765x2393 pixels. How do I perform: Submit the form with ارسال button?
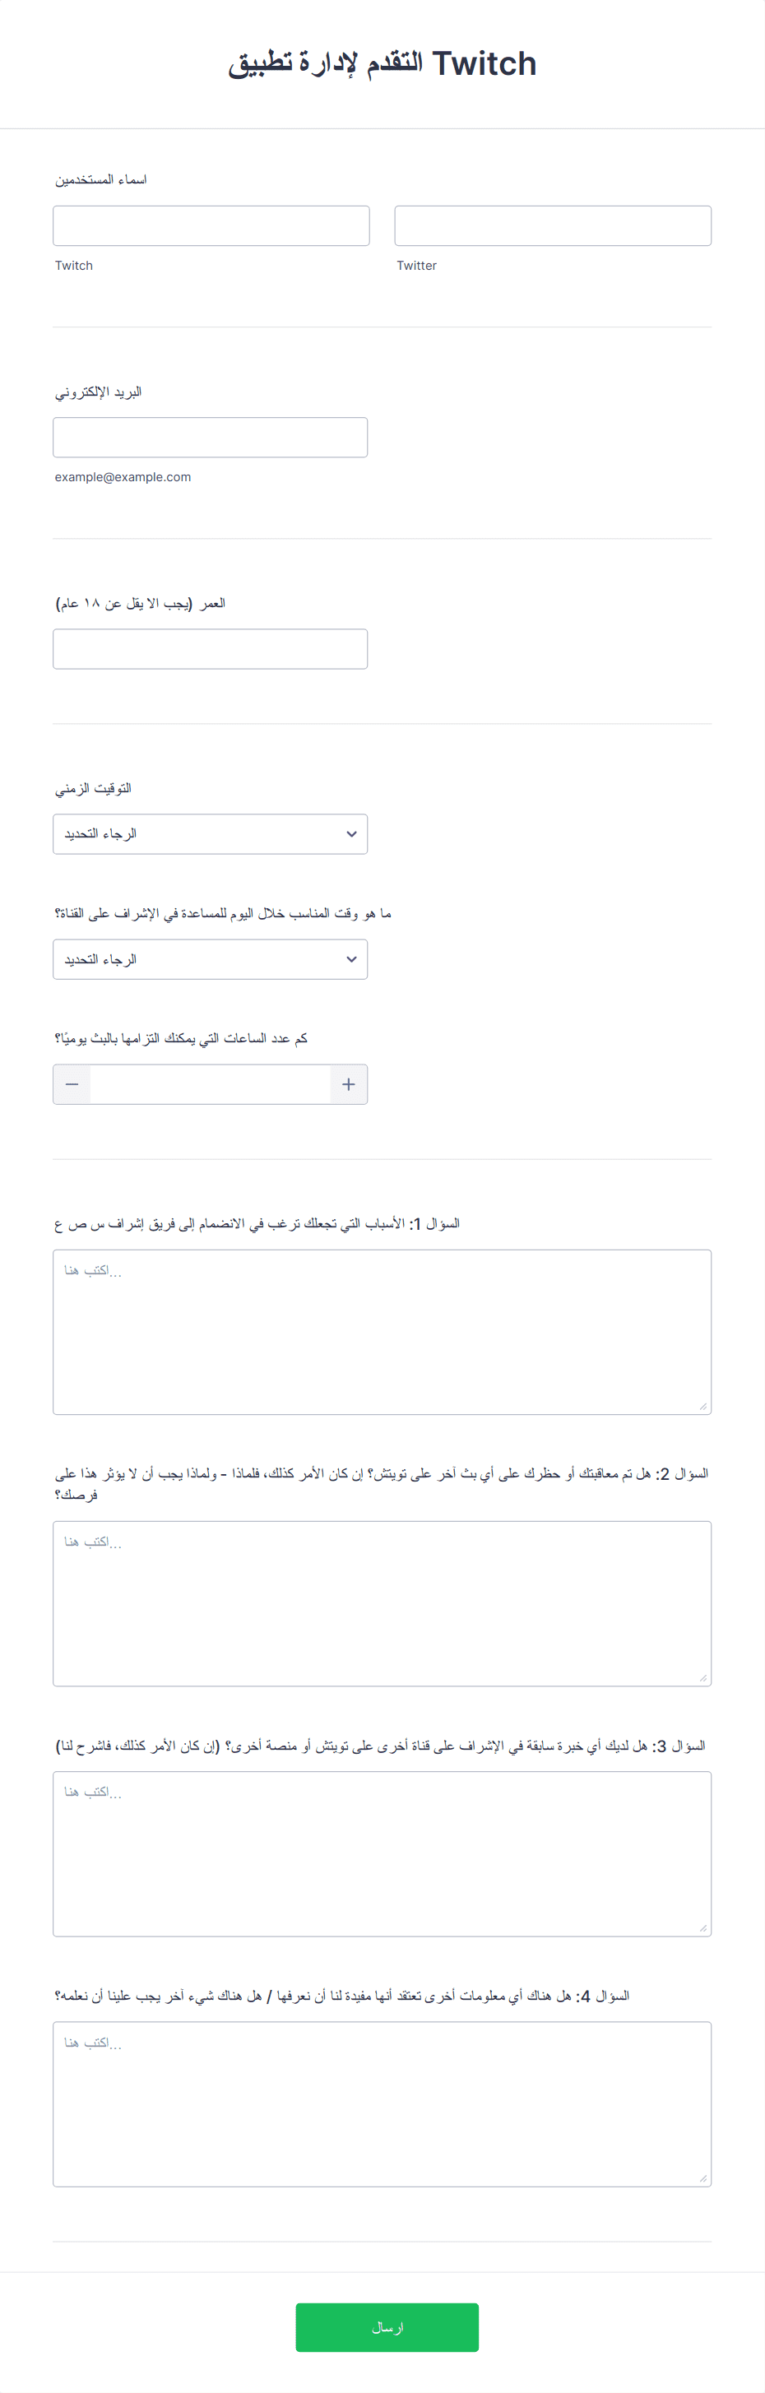(387, 2327)
